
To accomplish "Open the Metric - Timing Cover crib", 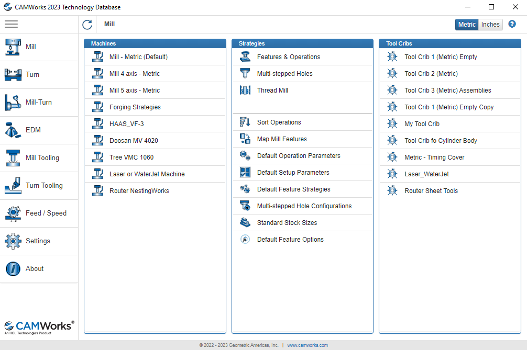I will 450,157.
